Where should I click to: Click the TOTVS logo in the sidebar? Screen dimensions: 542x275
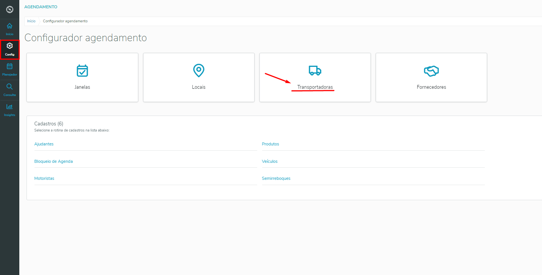9,9
